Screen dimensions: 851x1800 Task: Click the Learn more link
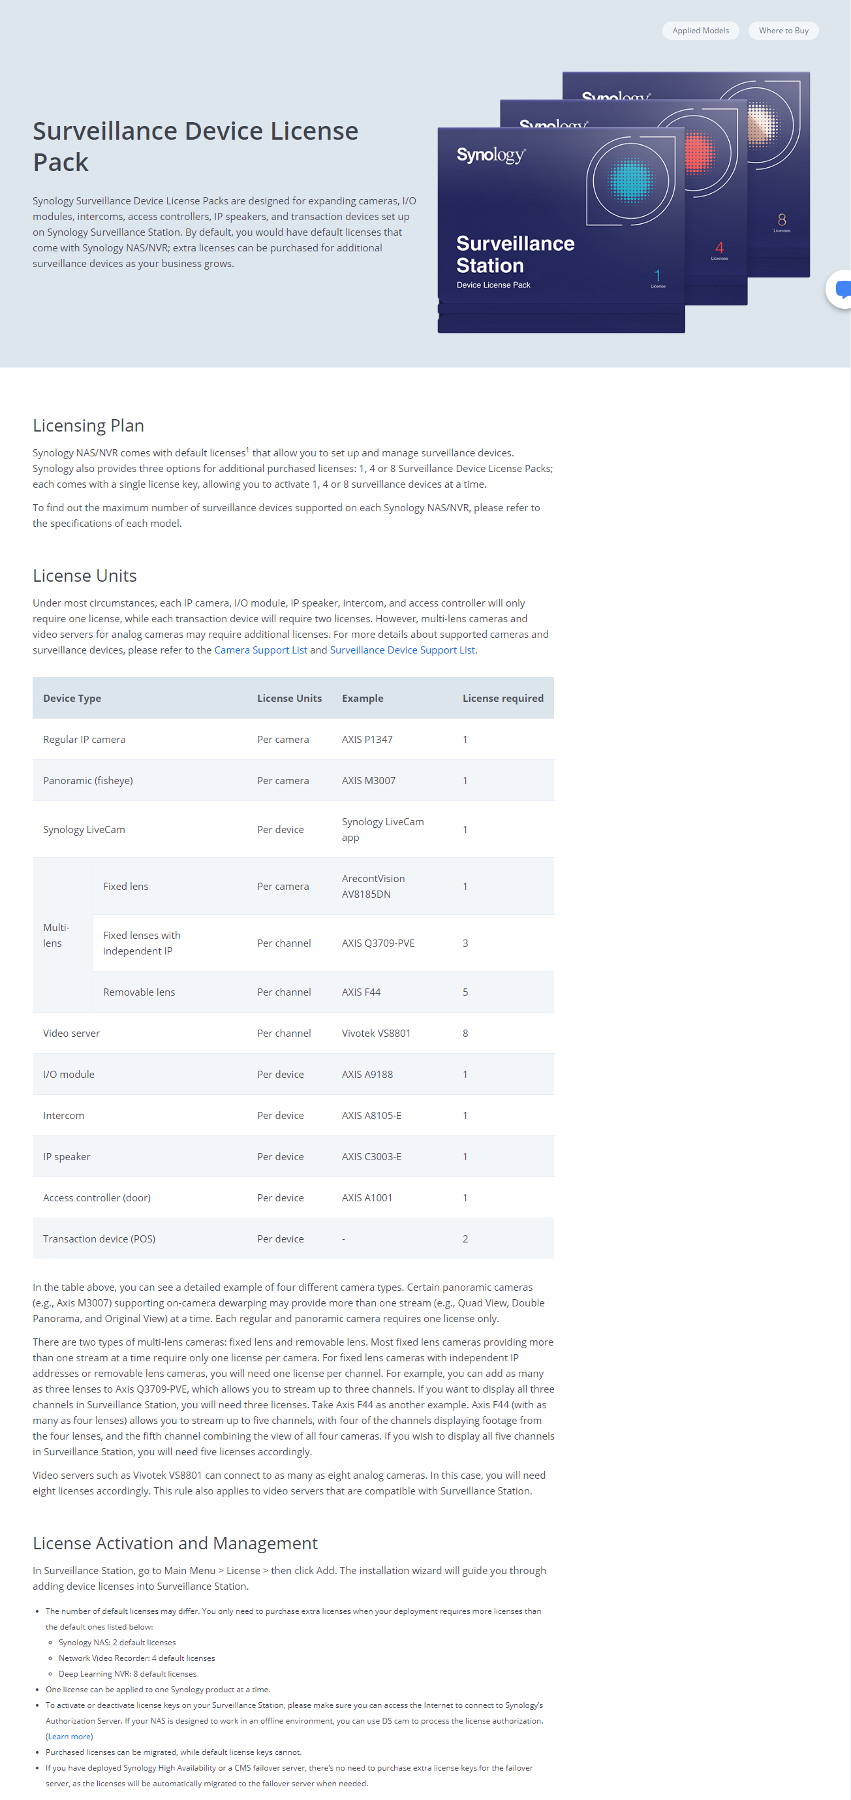[69, 1737]
